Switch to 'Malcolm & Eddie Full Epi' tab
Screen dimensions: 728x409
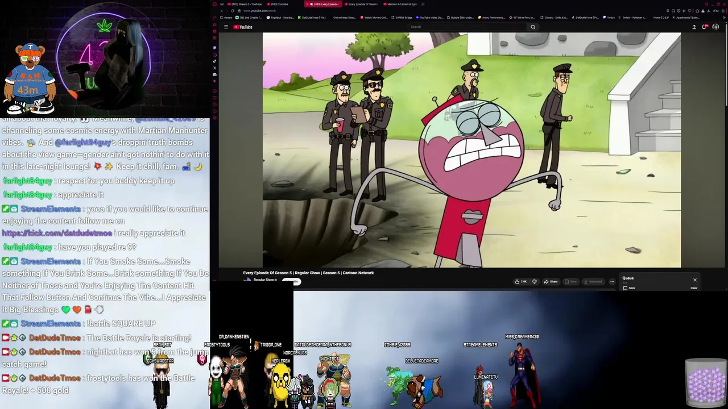(400, 4)
